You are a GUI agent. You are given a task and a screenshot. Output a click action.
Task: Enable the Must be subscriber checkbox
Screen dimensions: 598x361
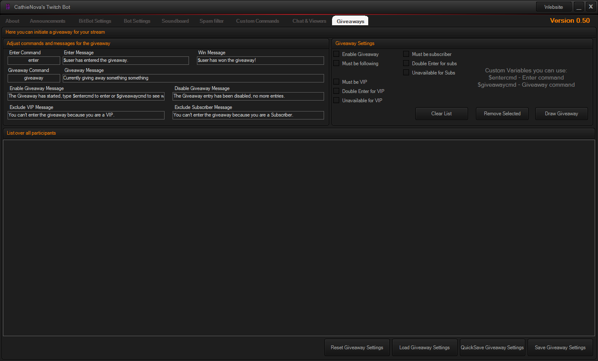click(x=406, y=54)
